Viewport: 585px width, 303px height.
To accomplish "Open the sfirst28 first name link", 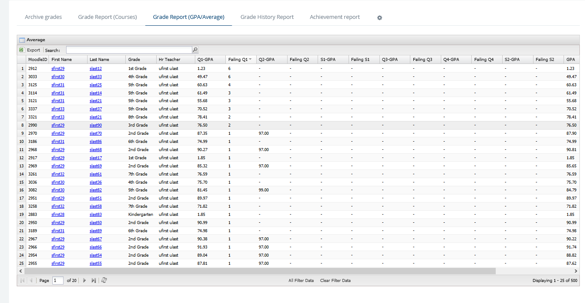I will coord(58,215).
